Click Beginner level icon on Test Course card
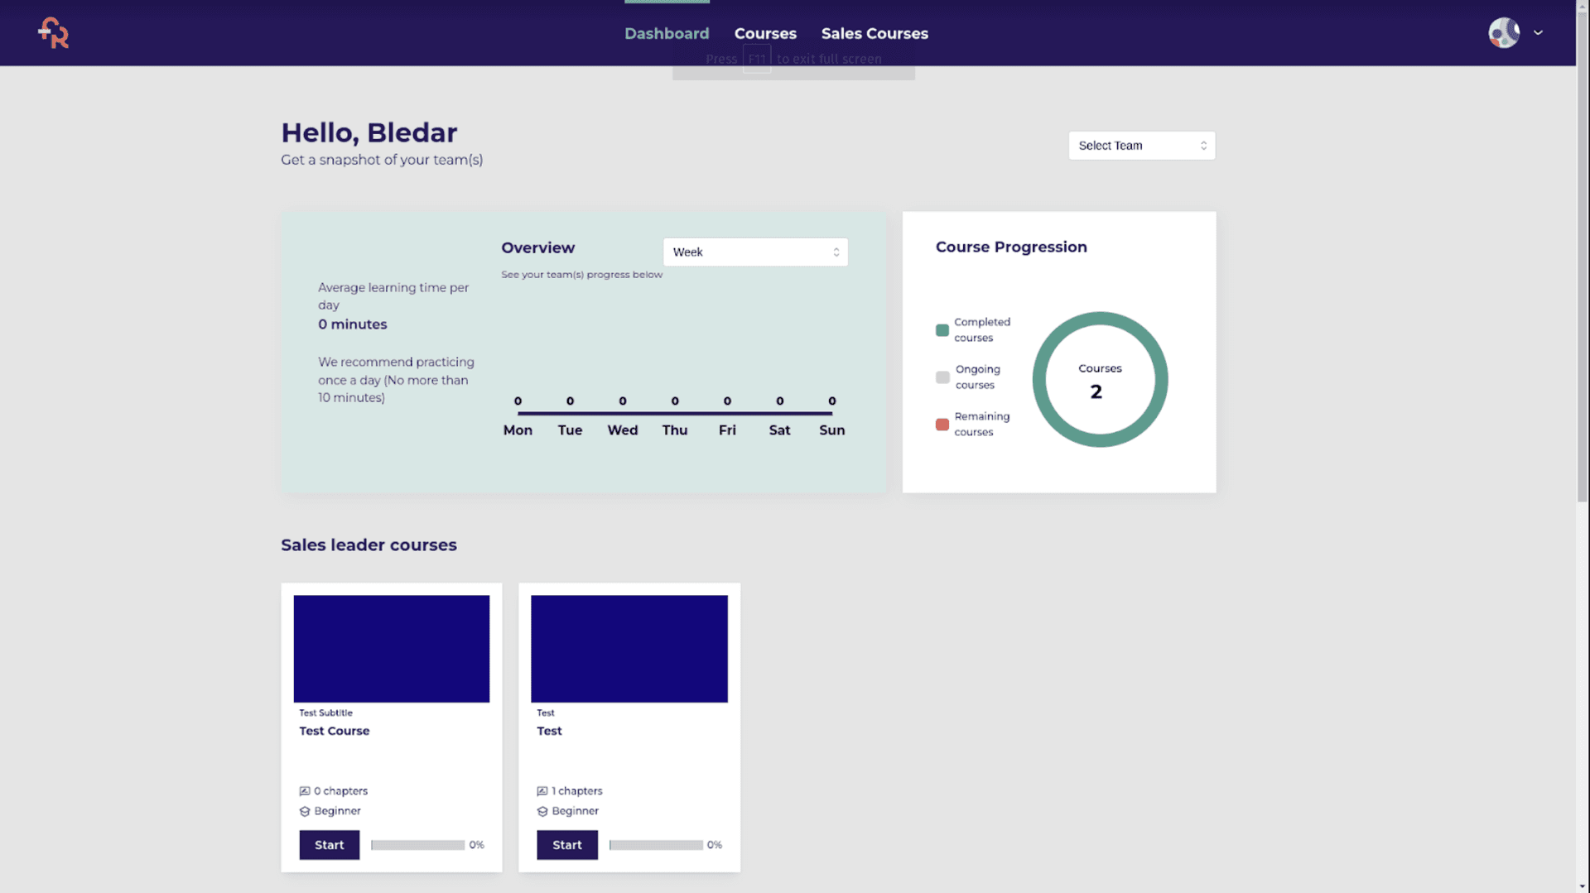 305,812
